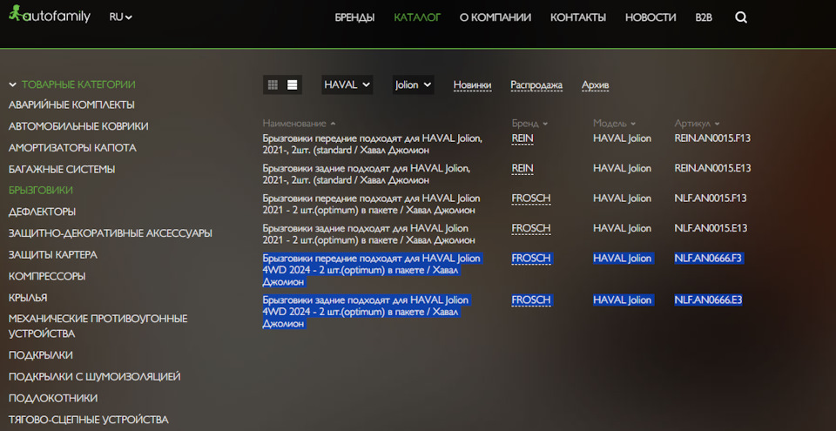The width and height of the screenshot is (836, 431).
Task: Select Аварийные комплекты category
Action: click(x=71, y=105)
